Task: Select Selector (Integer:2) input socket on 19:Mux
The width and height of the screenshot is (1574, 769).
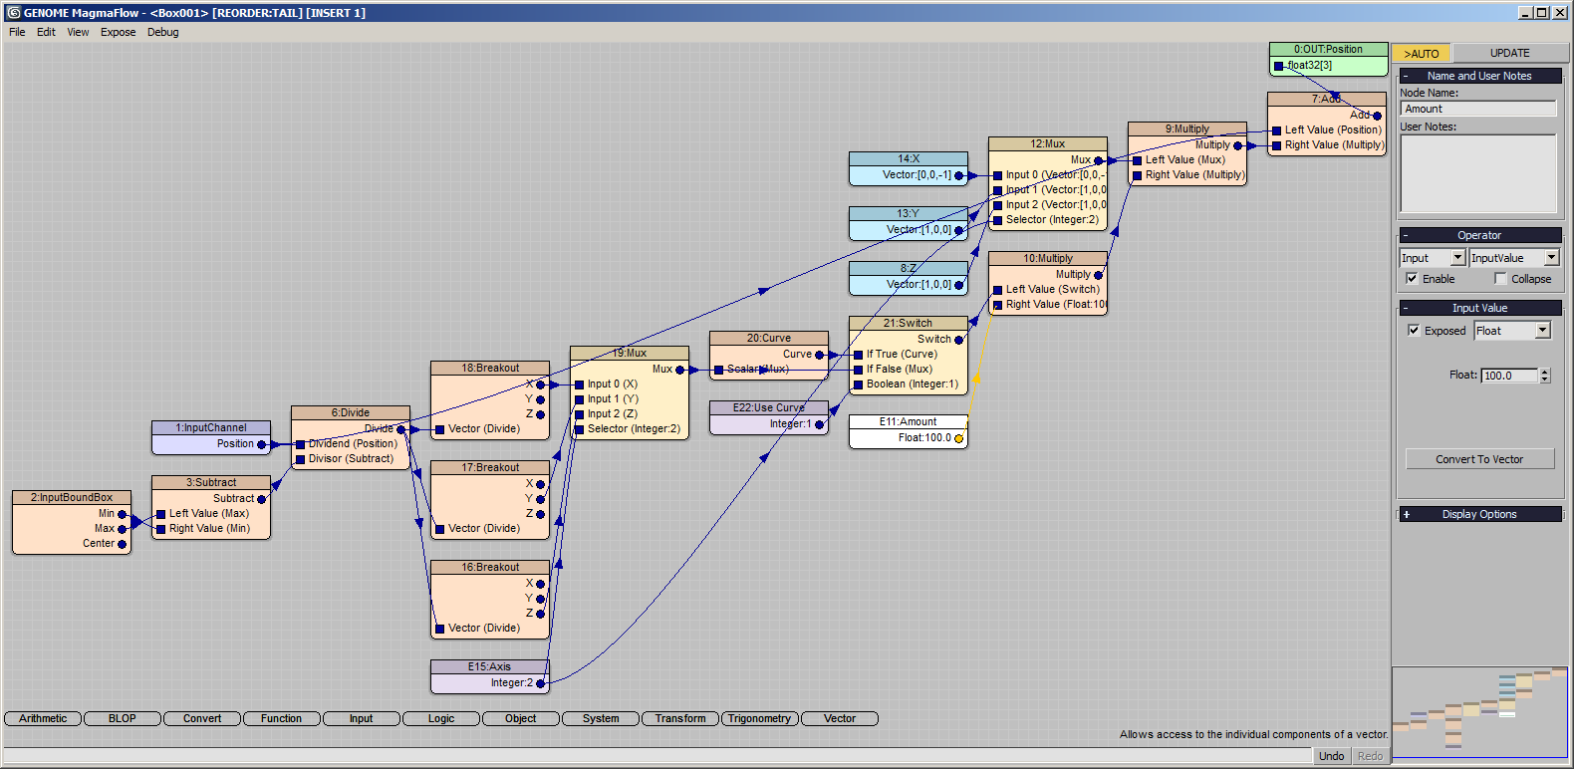Action: [579, 429]
